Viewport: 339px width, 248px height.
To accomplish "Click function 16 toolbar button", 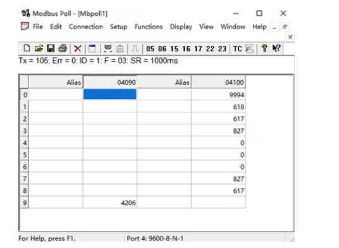I will (186, 49).
